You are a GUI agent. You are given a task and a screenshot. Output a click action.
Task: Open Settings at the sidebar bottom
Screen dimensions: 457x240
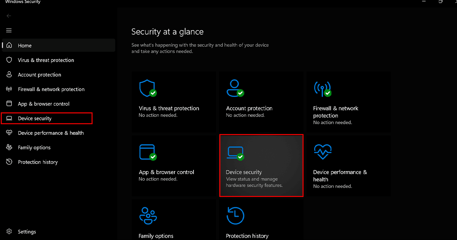click(x=27, y=232)
